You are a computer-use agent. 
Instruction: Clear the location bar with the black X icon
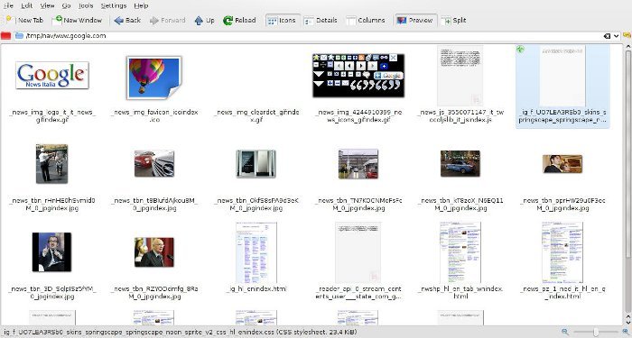tap(607, 36)
